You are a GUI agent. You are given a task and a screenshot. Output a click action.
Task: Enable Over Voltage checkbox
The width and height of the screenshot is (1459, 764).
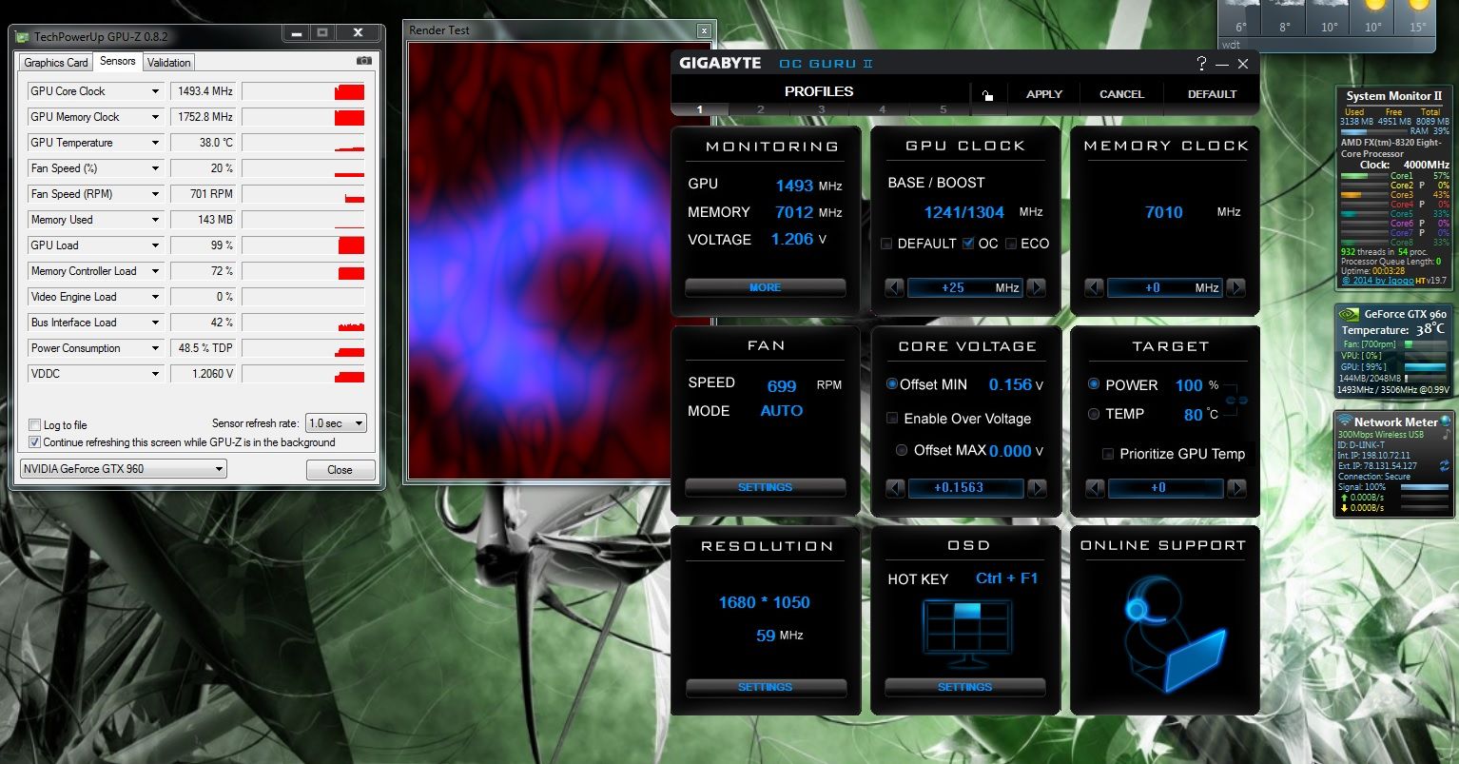pyautogui.click(x=892, y=419)
